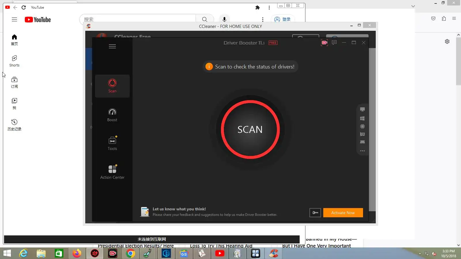The width and height of the screenshot is (461, 259).
Task: Open the Tools tab in Driver Booster sidebar
Action: (x=112, y=144)
